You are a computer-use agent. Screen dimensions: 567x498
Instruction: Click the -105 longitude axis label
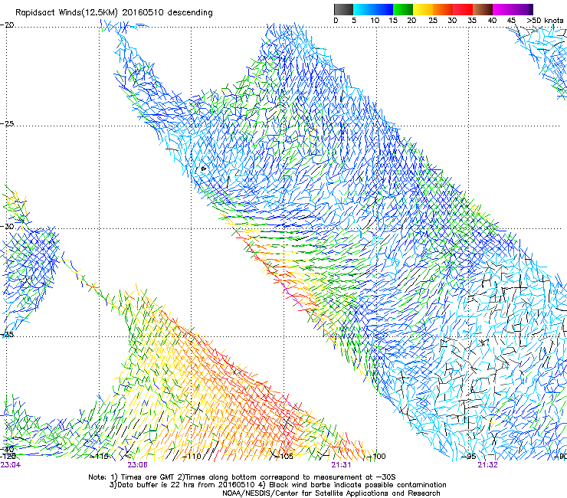[x=283, y=456]
